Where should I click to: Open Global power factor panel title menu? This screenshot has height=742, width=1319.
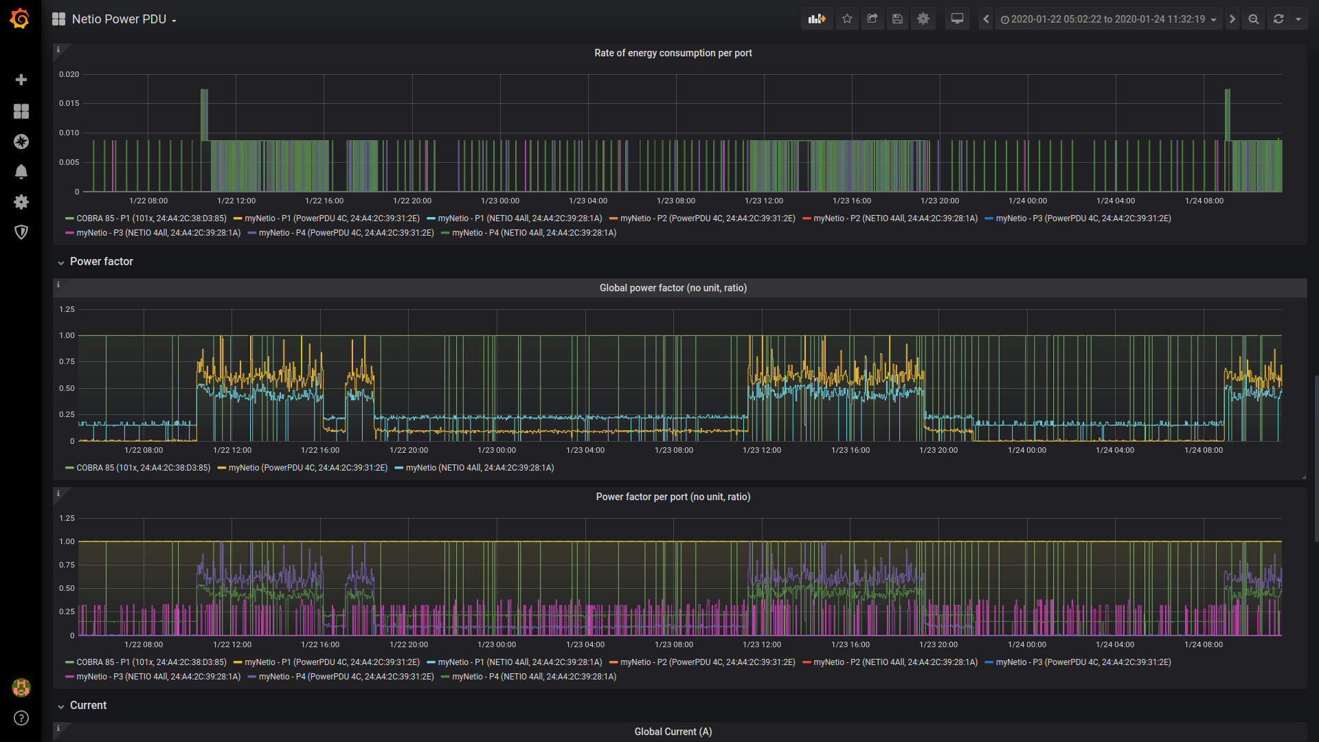(x=673, y=288)
